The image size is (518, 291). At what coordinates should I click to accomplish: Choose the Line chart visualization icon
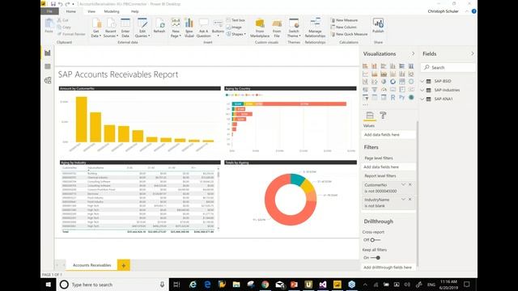pos(365,74)
